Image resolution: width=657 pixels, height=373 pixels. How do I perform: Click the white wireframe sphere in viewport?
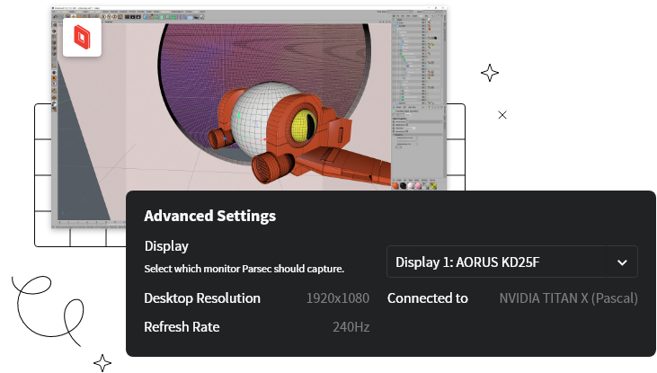(x=255, y=118)
